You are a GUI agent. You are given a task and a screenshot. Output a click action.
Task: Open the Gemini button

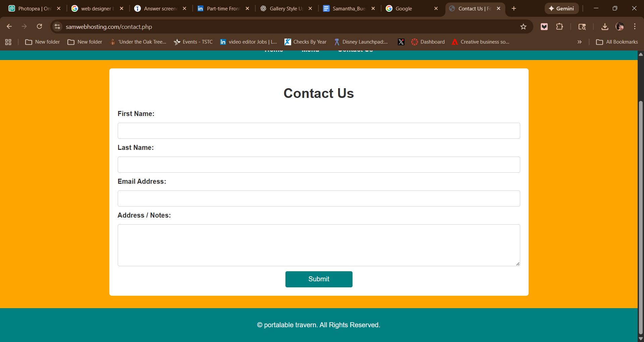(561, 8)
